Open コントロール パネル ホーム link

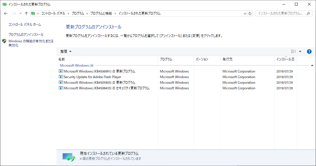[x=25, y=24]
